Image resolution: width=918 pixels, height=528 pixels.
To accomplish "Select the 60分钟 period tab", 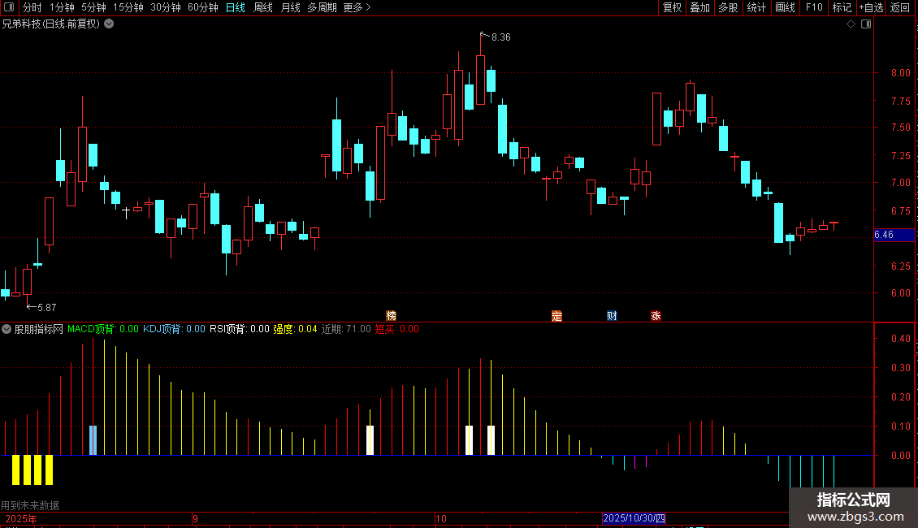I will 203,7.
